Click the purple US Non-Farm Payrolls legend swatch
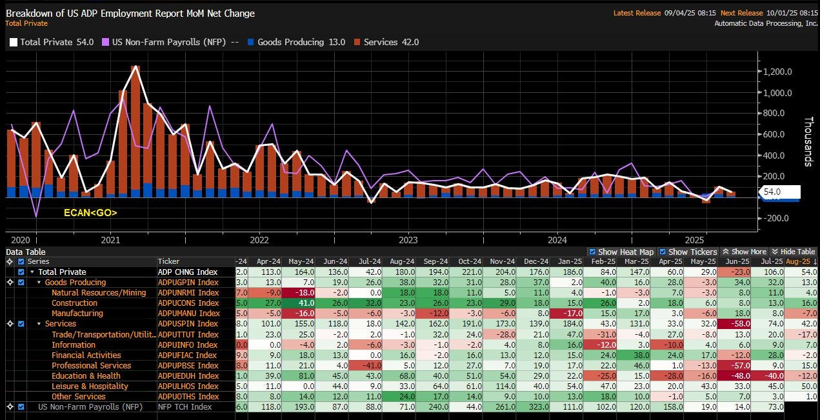Image resolution: width=820 pixels, height=420 pixels. click(106, 42)
